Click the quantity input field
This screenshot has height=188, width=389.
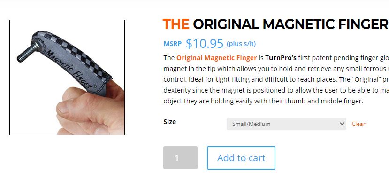[180, 158]
